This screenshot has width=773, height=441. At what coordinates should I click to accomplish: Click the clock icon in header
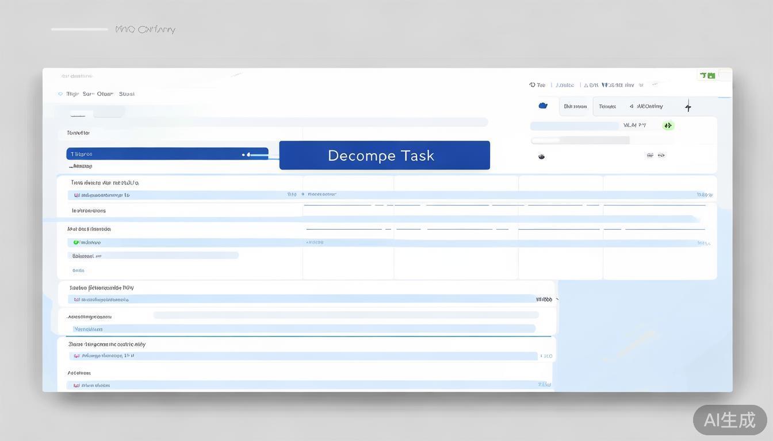[532, 85]
